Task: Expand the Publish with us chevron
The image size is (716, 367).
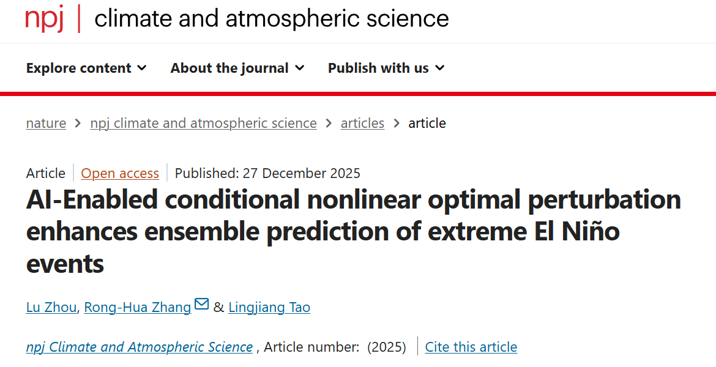Action: (x=439, y=68)
